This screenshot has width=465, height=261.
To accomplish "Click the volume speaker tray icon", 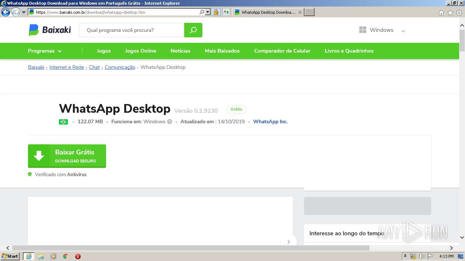I will pyautogui.click(x=421, y=256).
